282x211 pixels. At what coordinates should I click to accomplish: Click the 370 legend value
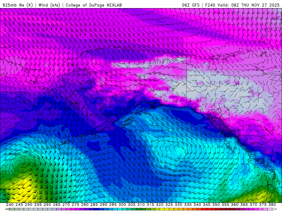(x=253, y=205)
